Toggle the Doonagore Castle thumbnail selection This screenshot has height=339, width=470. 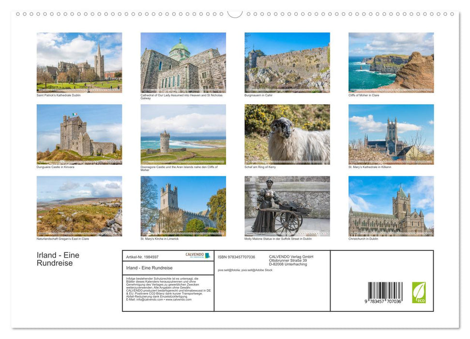[183, 134]
